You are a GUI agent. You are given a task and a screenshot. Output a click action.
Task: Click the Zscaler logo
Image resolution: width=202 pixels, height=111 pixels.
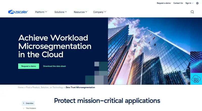click(18, 12)
